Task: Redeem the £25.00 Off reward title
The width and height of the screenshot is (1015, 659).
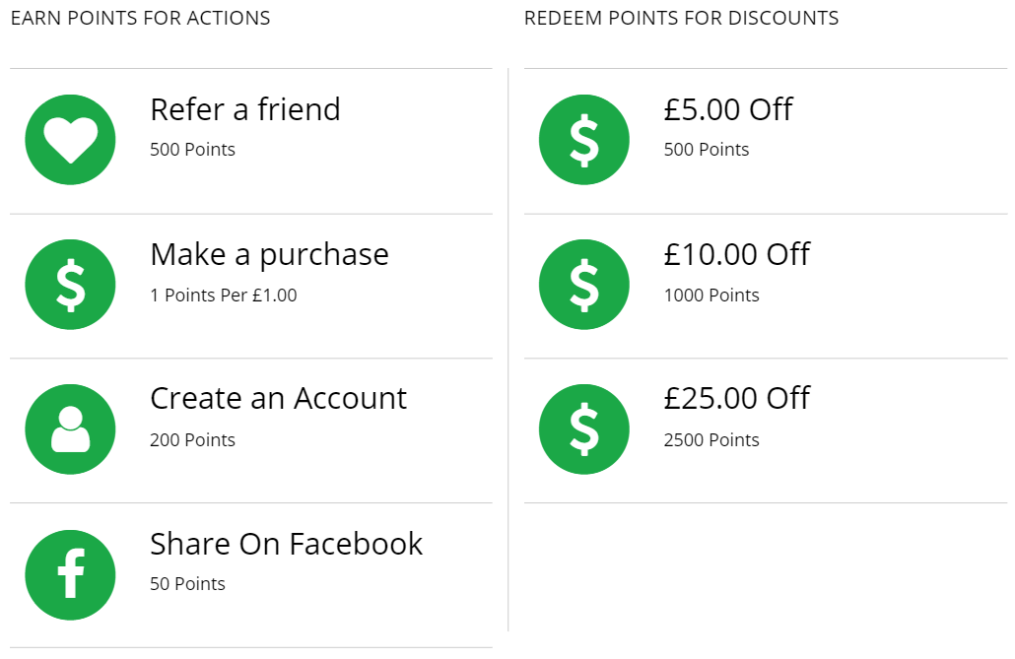Action: (736, 399)
